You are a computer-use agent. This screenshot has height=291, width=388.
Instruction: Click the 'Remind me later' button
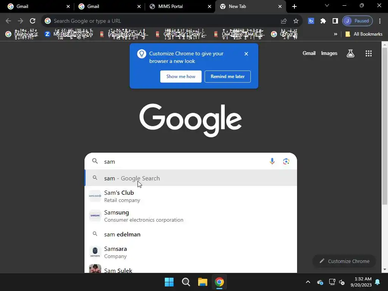tap(227, 77)
